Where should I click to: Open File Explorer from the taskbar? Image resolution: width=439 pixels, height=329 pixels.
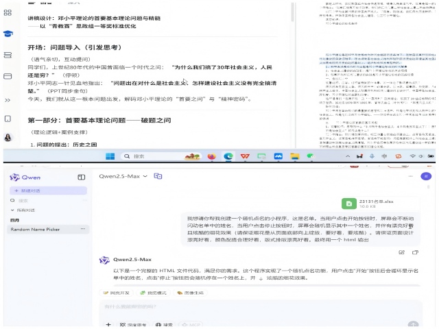[294, 156]
